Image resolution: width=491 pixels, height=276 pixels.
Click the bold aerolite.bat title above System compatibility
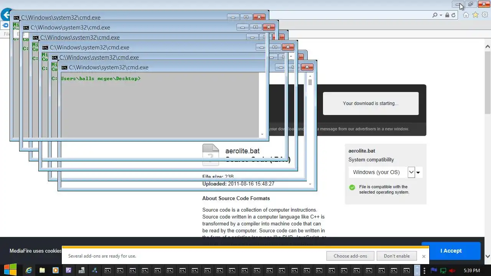pyautogui.click(x=362, y=151)
